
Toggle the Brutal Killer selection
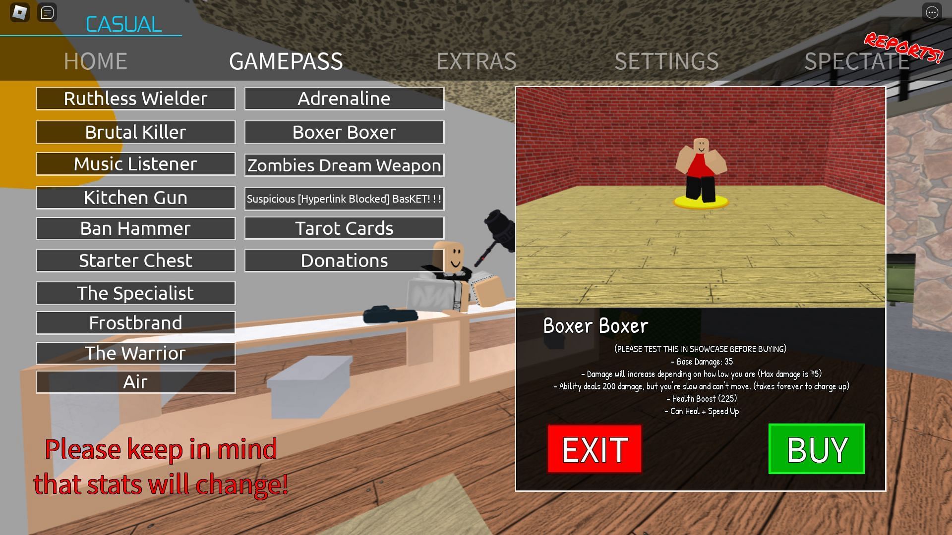coord(135,131)
